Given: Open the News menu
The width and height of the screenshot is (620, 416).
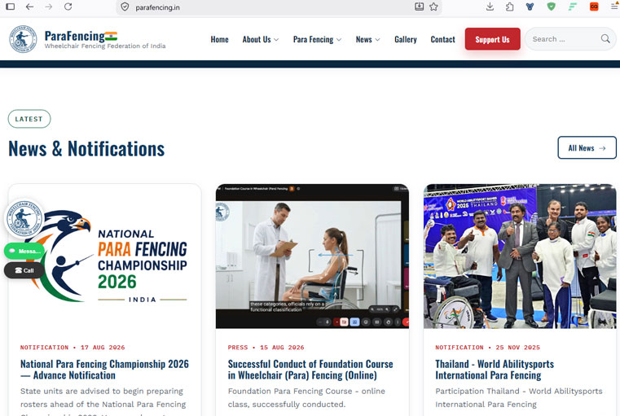Looking at the screenshot, I should (x=364, y=40).
